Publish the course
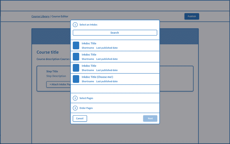This screenshot has width=230, height=144. tap(192, 16)
